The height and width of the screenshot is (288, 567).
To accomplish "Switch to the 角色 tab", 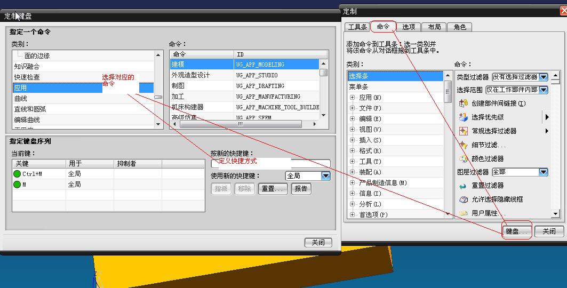I will tap(460, 27).
